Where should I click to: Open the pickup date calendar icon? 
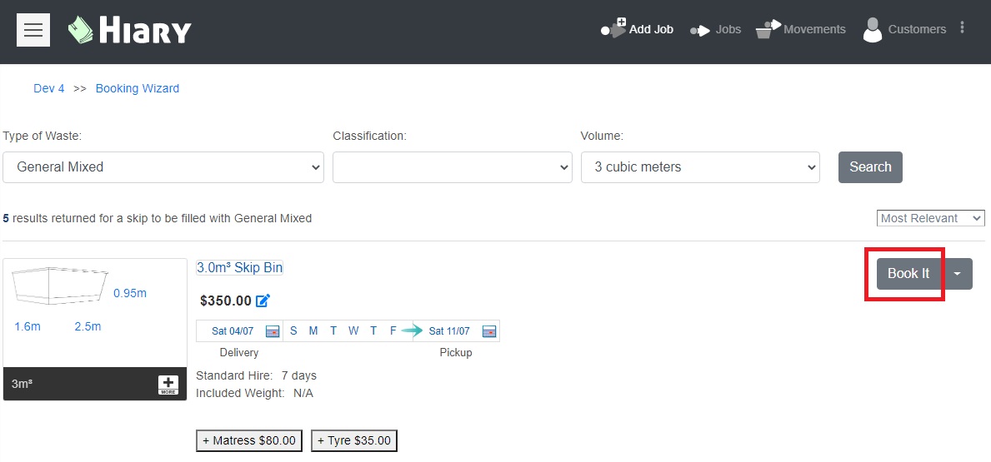[489, 330]
